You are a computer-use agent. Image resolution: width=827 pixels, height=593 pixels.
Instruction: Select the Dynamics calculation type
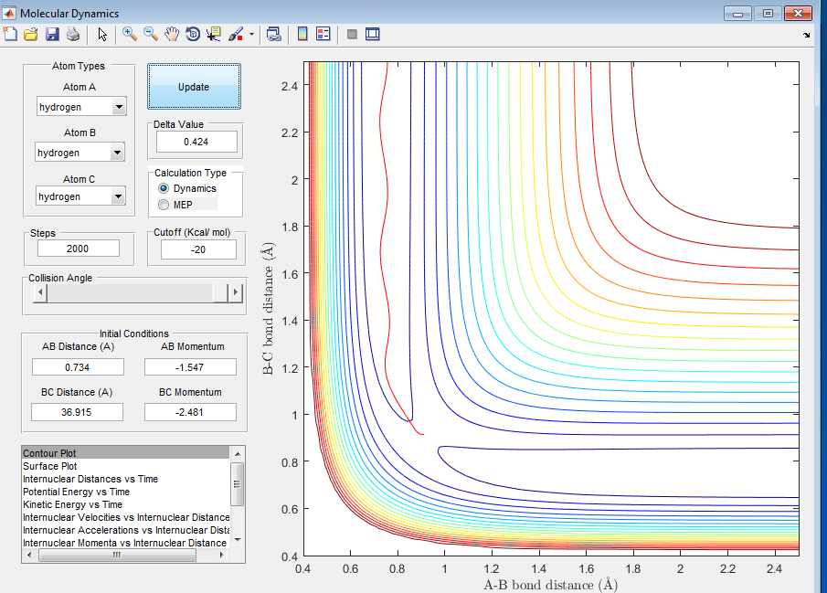(x=164, y=188)
